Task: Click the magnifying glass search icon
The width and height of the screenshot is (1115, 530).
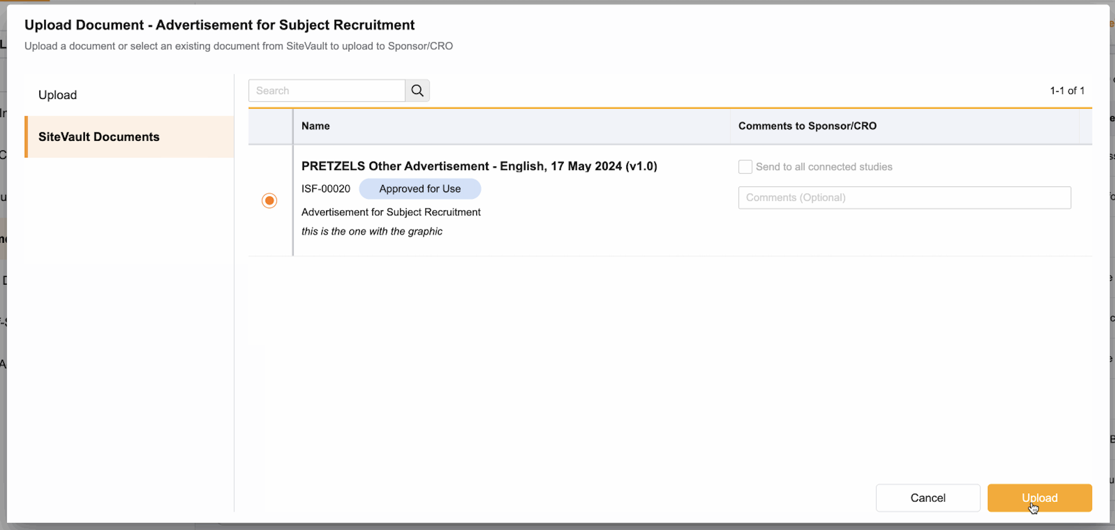Action: point(417,91)
